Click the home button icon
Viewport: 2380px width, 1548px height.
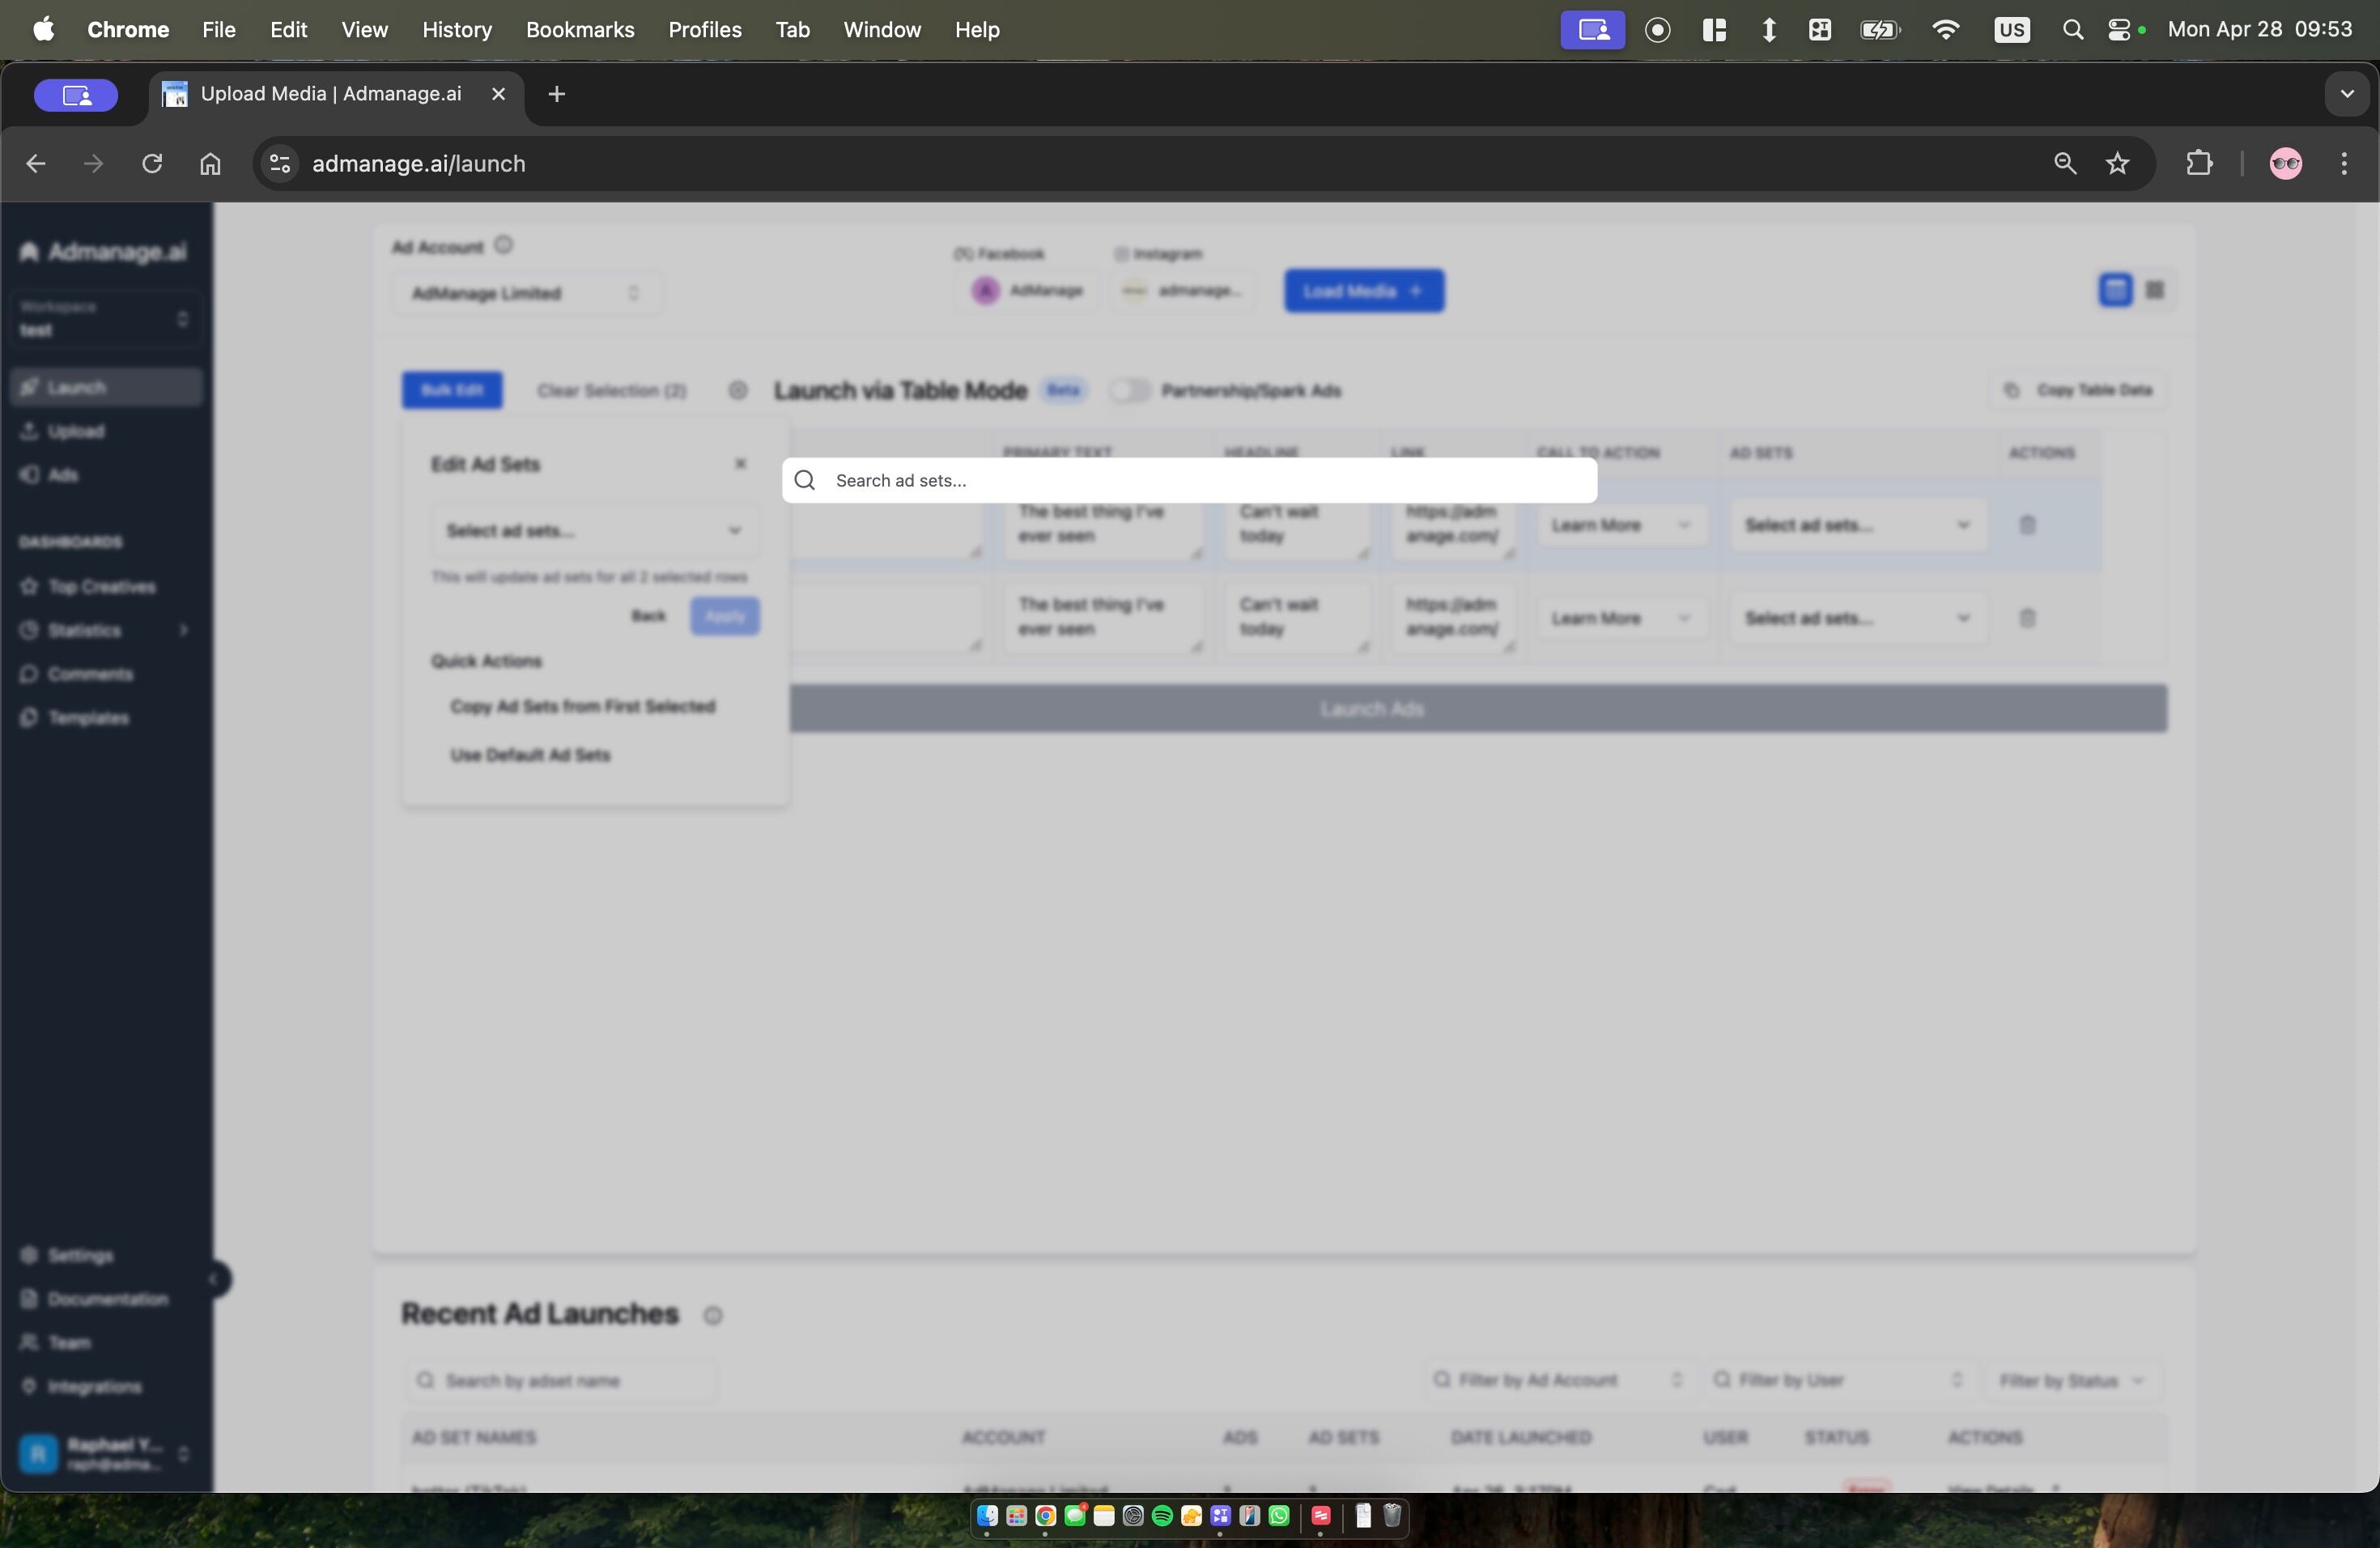coord(210,163)
